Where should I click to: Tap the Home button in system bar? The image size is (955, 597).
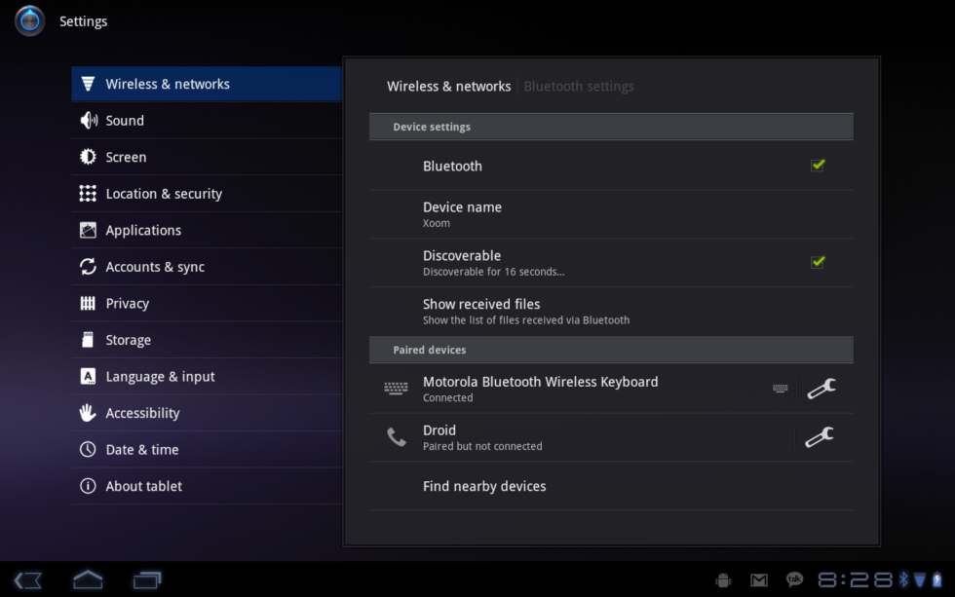point(88,580)
